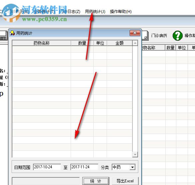Sort by 金额 column in dialog

120,43
